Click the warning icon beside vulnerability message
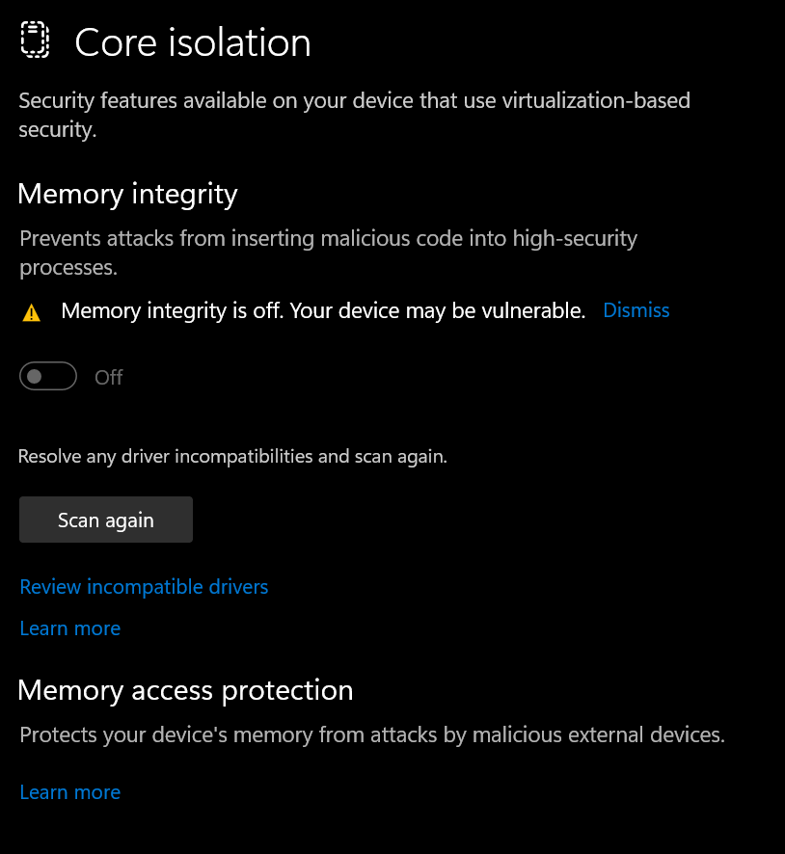785x854 pixels. (31, 309)
